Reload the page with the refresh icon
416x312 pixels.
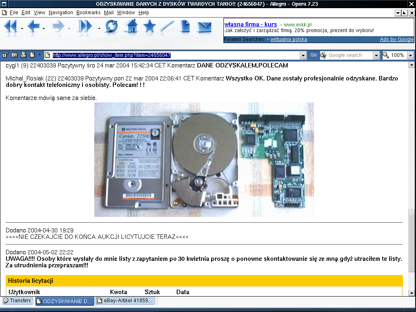click(x=111, y=26)
